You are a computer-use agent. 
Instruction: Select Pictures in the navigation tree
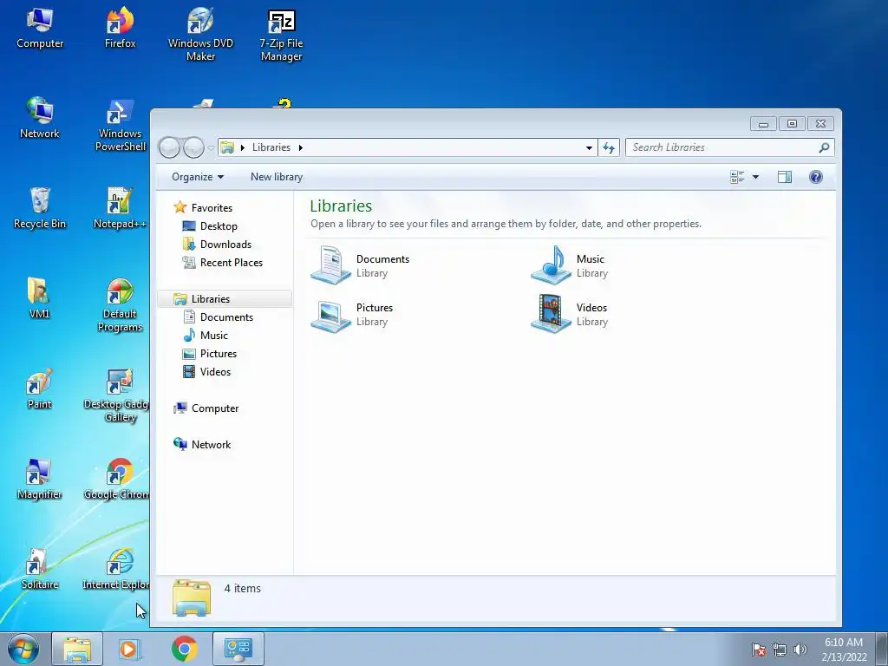pyautogui.click(x=218, y=354)
